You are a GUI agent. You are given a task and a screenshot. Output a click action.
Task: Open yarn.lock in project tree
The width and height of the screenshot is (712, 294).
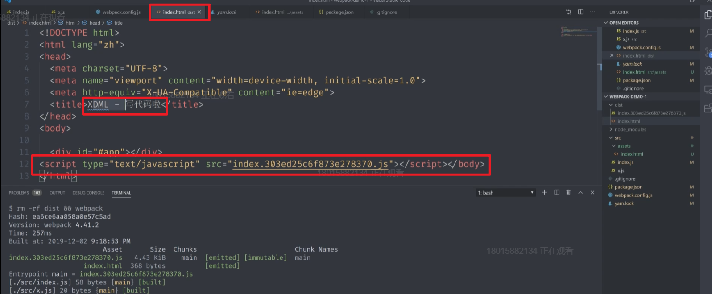click(x=650, y=203)
